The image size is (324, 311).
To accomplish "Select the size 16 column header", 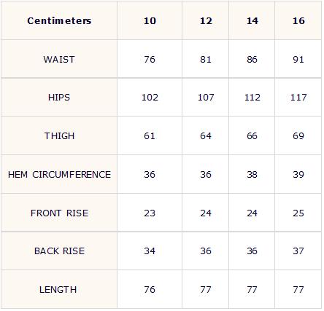I will (298, 20).
